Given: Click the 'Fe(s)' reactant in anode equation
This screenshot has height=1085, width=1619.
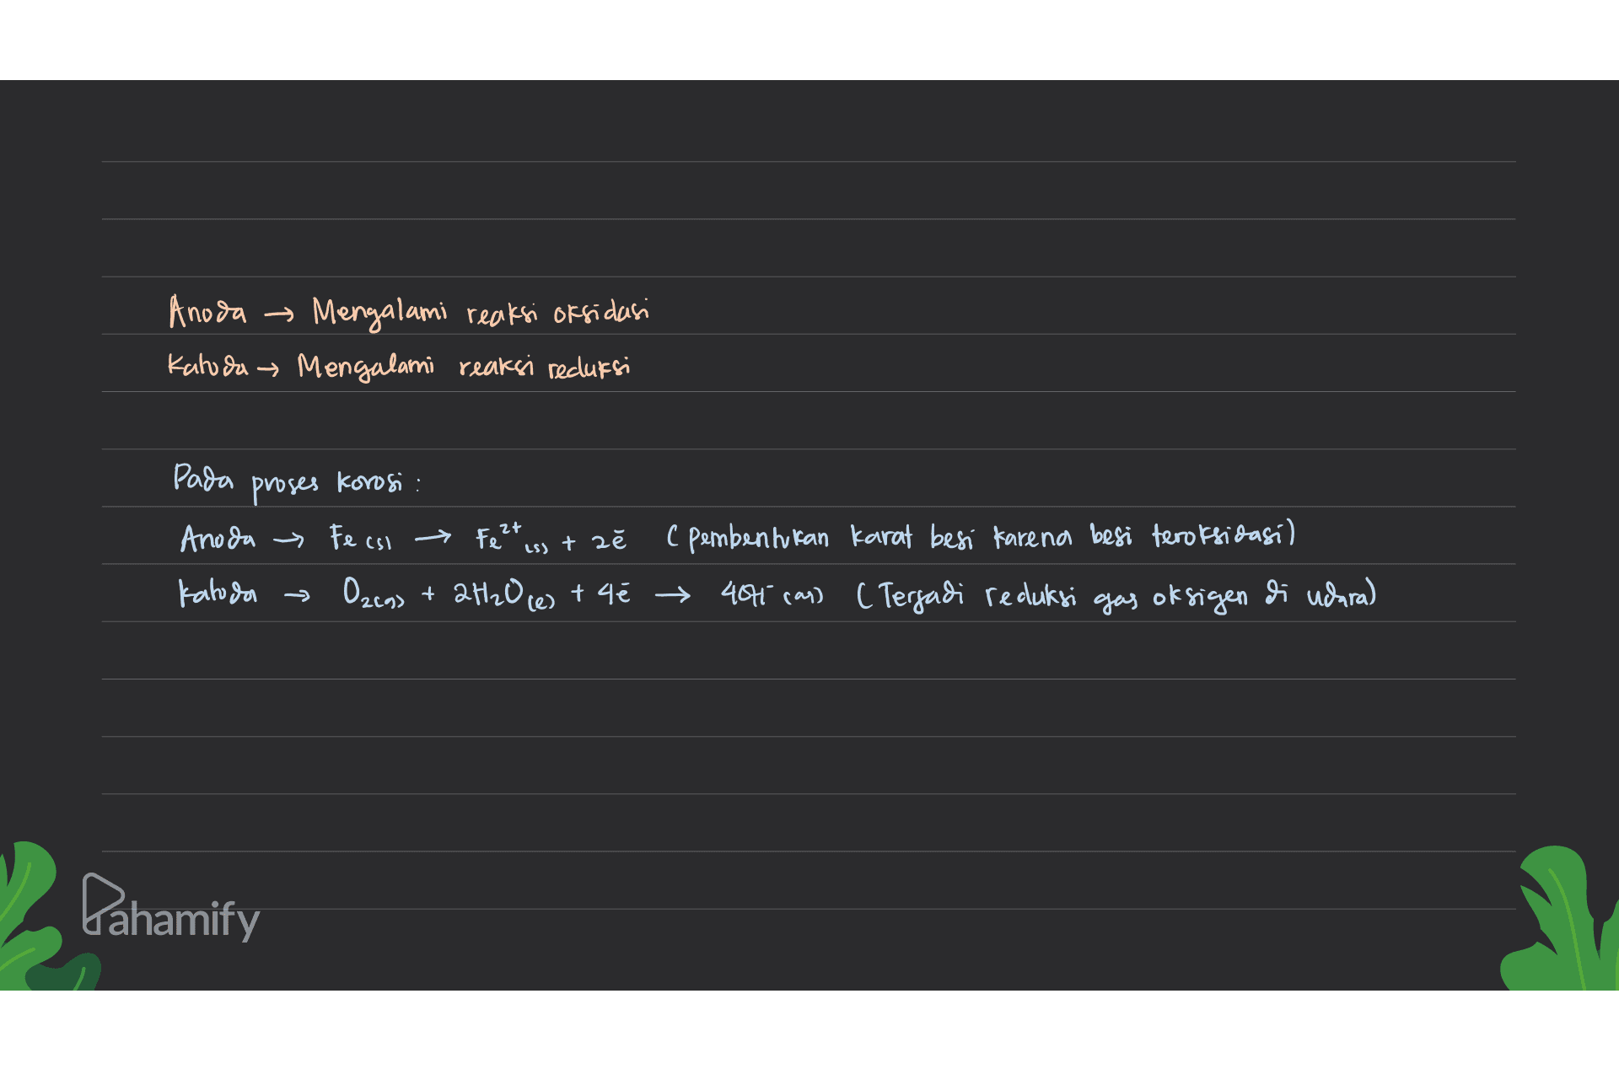Looking at the screenshot, I should [x=359, y=539].
